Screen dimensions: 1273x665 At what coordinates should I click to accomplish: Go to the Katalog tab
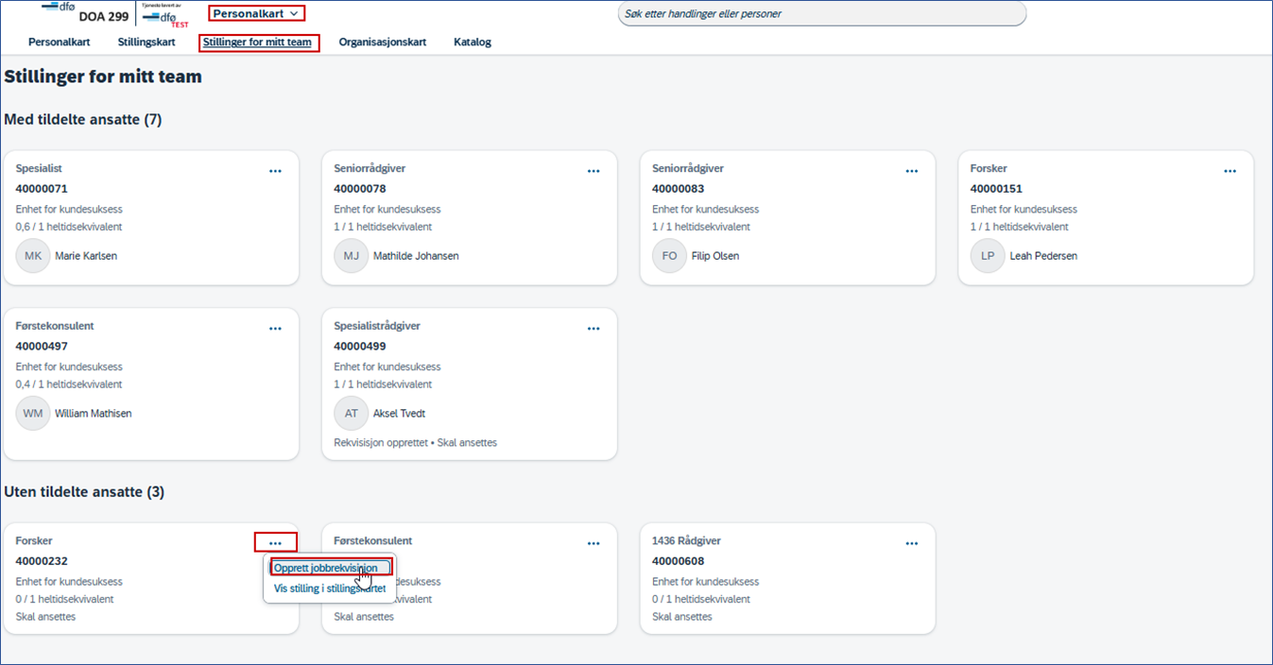tap(473, 43)
